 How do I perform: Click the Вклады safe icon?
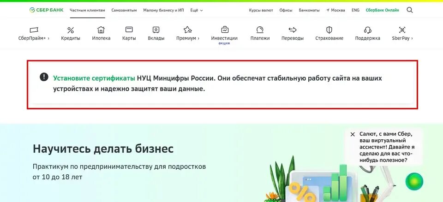156,30
